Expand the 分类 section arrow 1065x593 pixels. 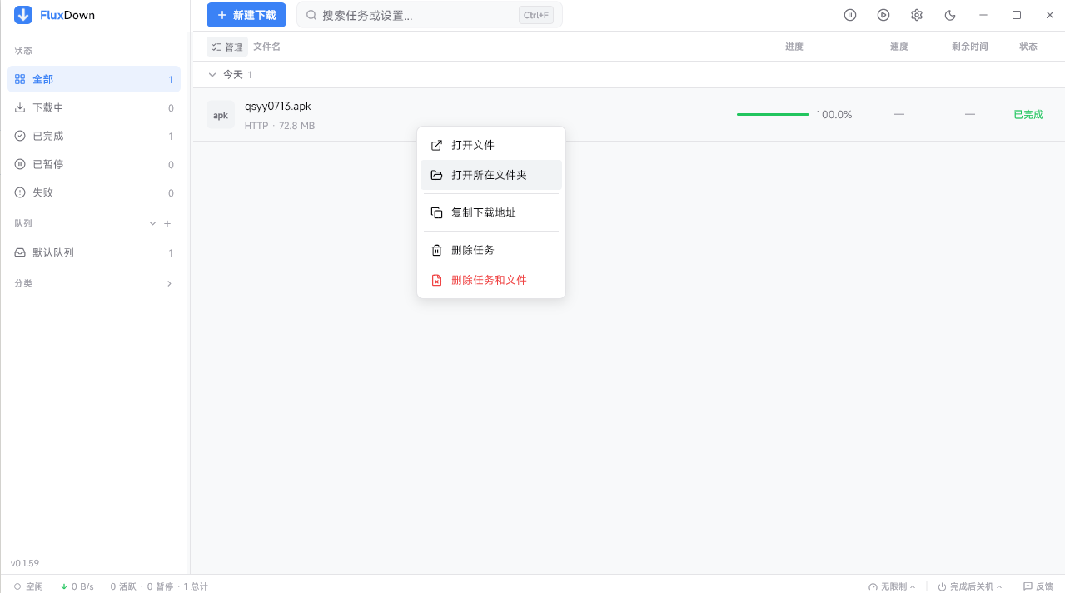tap(169, 283)
